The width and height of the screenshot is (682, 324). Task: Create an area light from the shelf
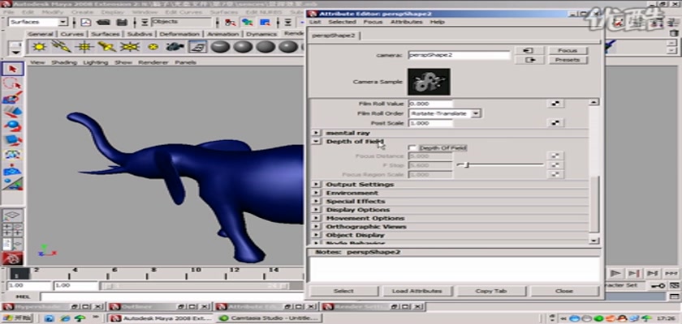130,46
